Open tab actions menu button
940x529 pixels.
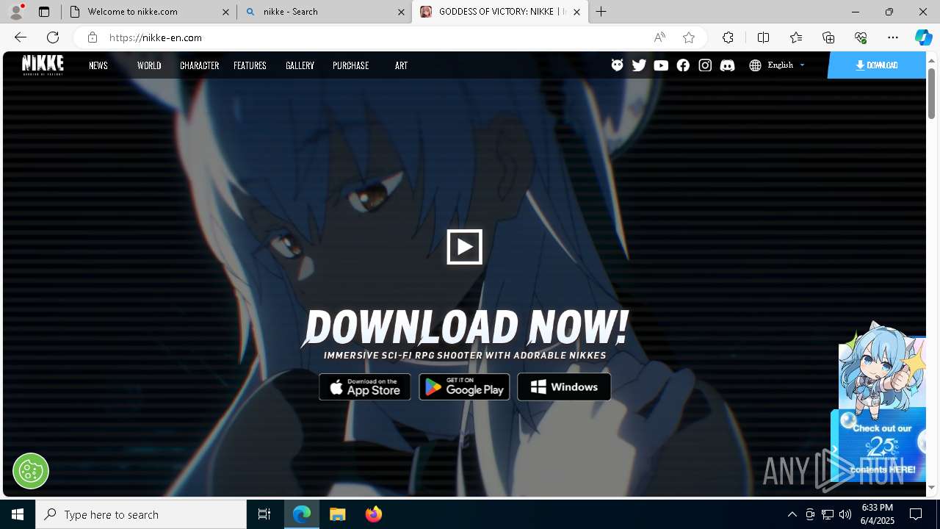[44, 12]
